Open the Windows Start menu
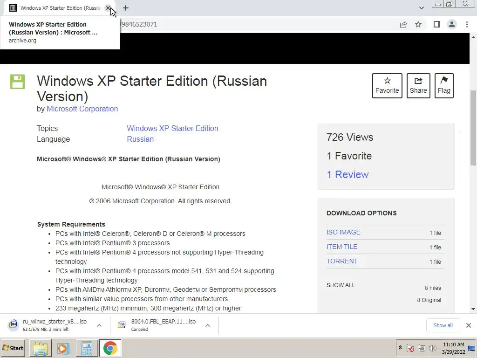The height and width of the screenshot is (358, 477). click(x=13, y=348)
